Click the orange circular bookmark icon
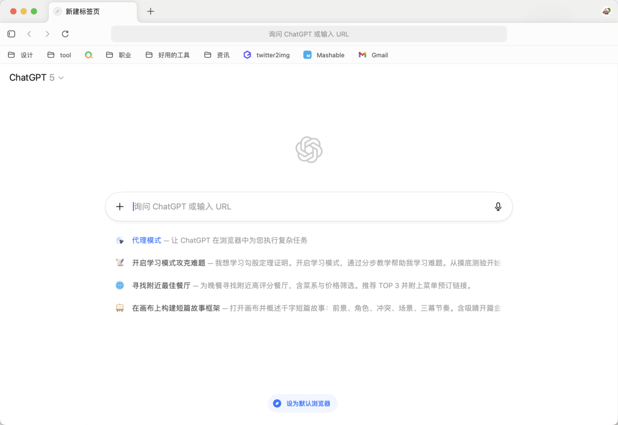The image size is (618, 425). (89, 54)
